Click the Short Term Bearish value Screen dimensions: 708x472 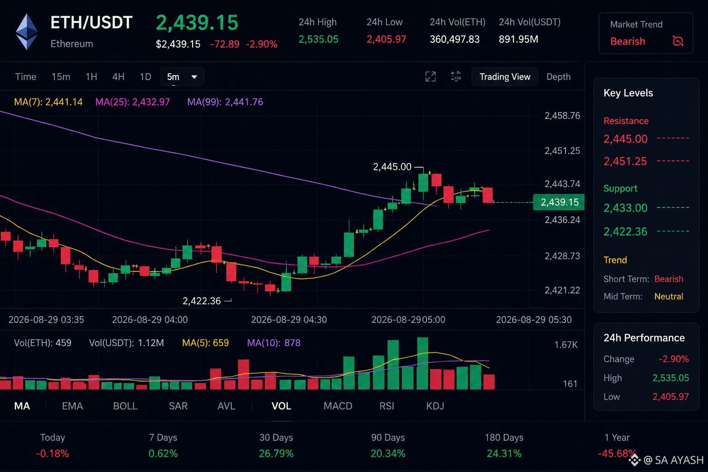[669, 279]
